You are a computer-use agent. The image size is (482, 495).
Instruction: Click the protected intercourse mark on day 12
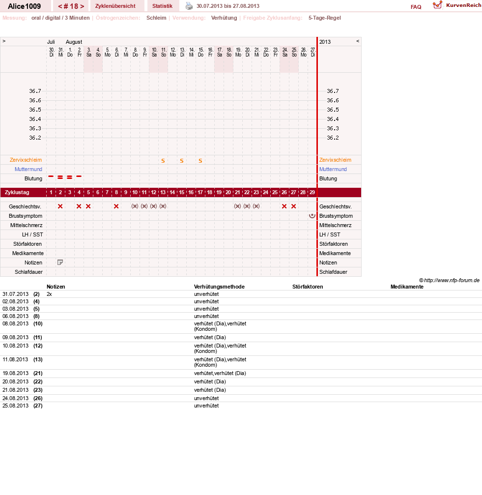(154, 206)
